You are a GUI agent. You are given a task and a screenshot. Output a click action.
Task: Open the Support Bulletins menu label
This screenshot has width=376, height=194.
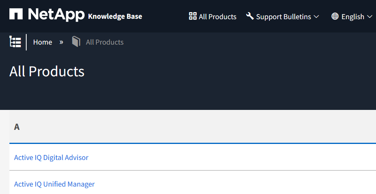(283, 16)
